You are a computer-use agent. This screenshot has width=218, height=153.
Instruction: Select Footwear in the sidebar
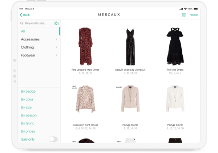click(28, 55)
